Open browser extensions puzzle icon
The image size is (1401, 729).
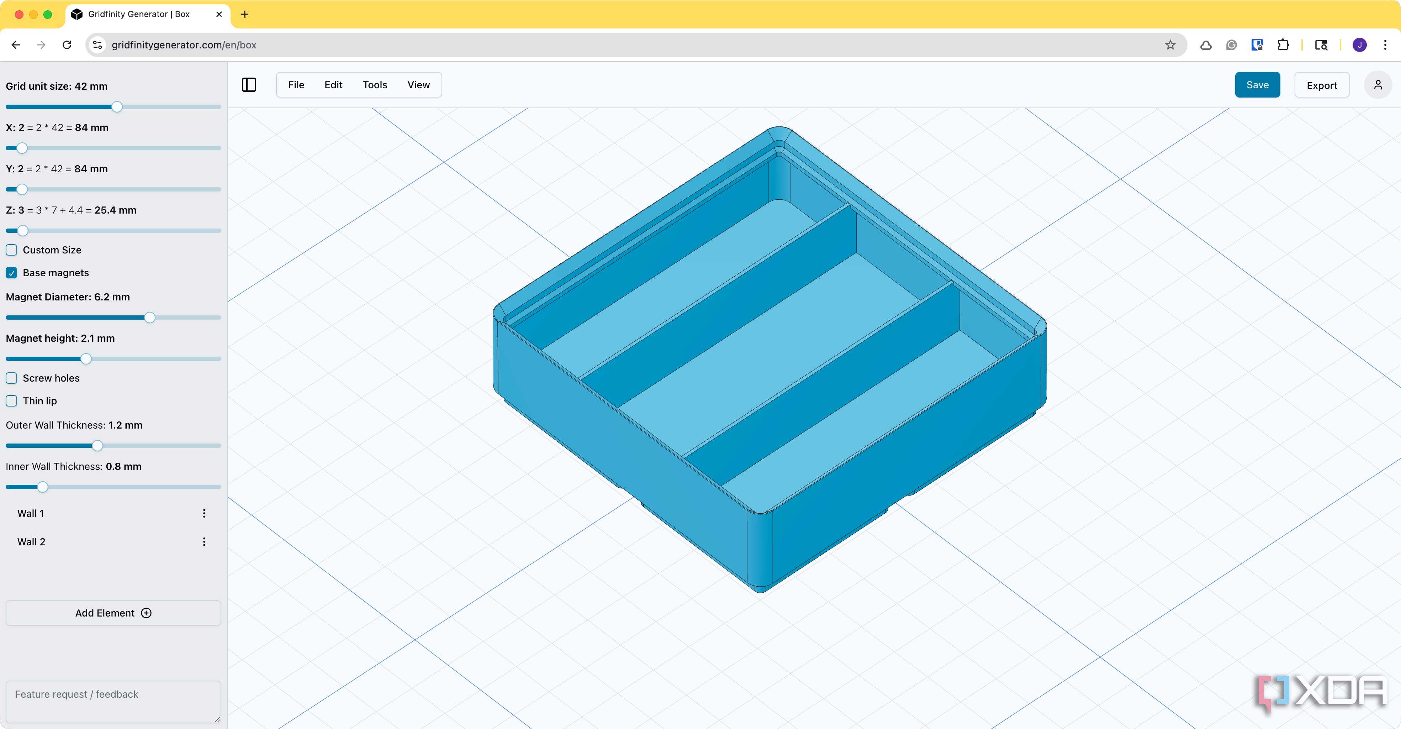pyautogui.click(x=1283, y=45)
